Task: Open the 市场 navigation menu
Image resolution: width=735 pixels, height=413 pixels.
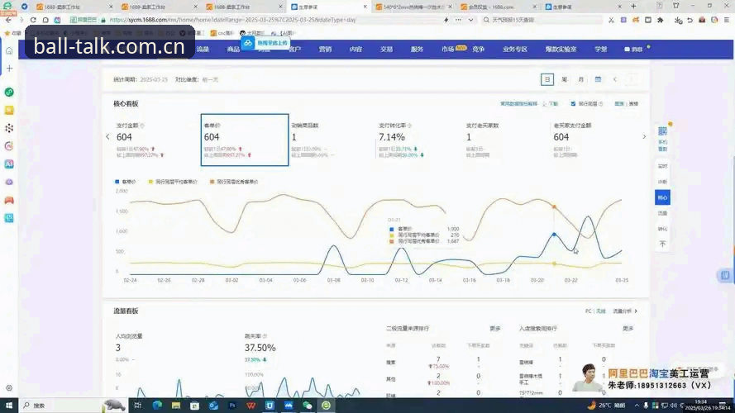Action: pyautogui.click(x=447, y=49)
